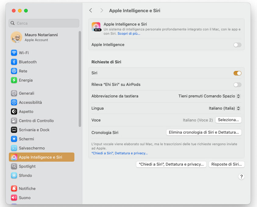Click the Energia battery icon
Image resolution: width=257 pixels, height=207 pixels.
pyautogui.click(x=14, y=80)
